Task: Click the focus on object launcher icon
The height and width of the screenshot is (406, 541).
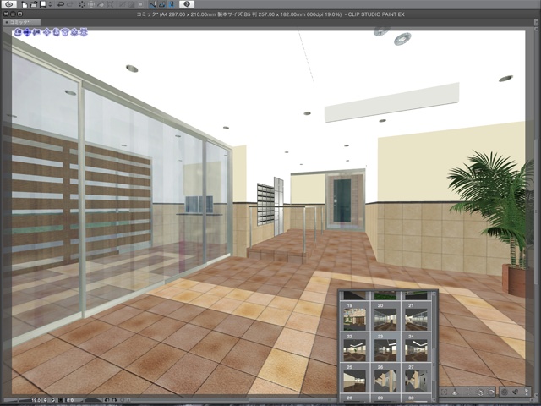Action: coord(444,392)
